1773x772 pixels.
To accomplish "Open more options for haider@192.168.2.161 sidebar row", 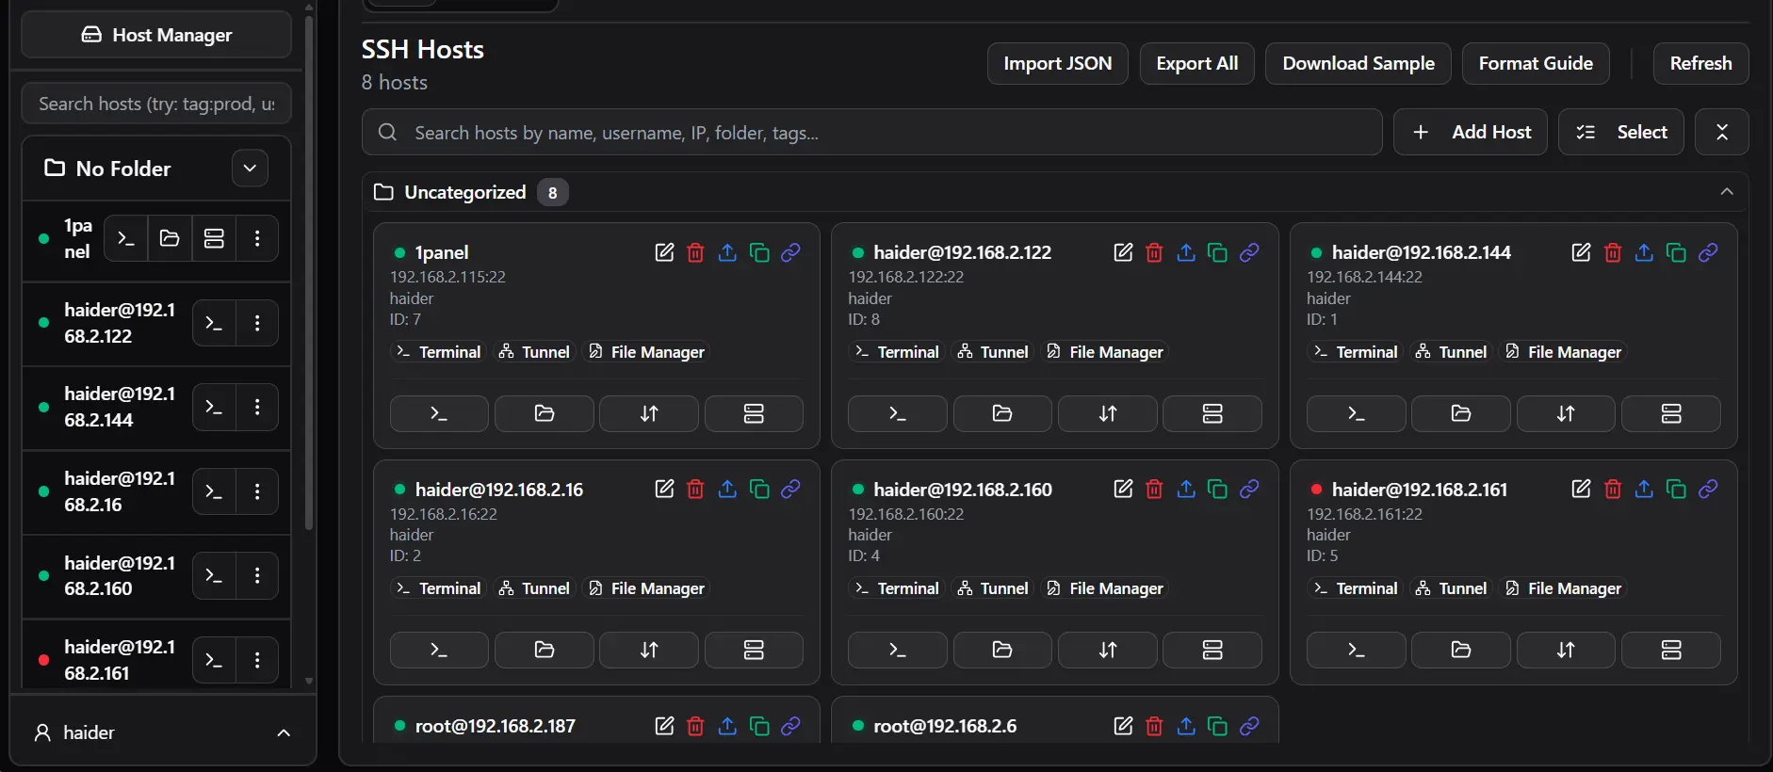I will pos(257,660).
